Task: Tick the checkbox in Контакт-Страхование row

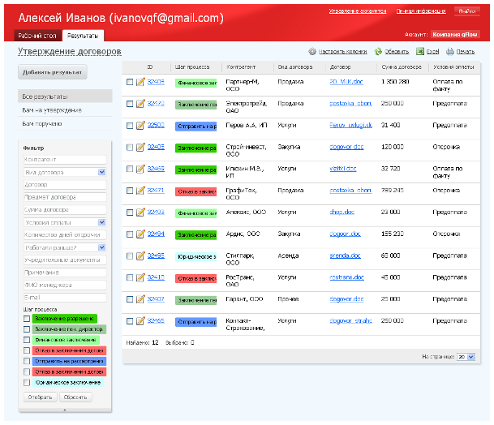Action: 130,321
